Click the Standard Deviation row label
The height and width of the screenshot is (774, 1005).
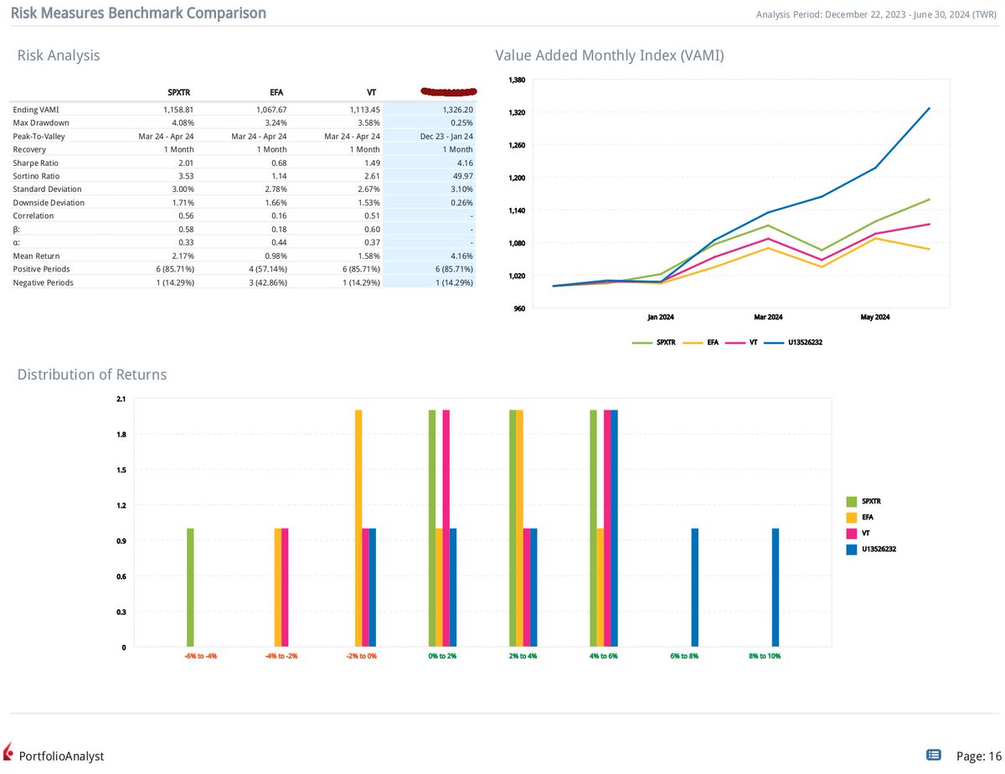[49, 189]
